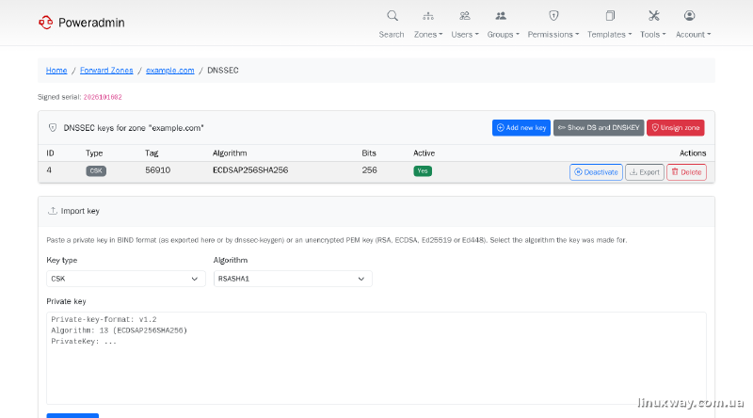This screenshot has width=753, height=418.
Task: Click the Permissions shield icon
Action: pos(553,16)
